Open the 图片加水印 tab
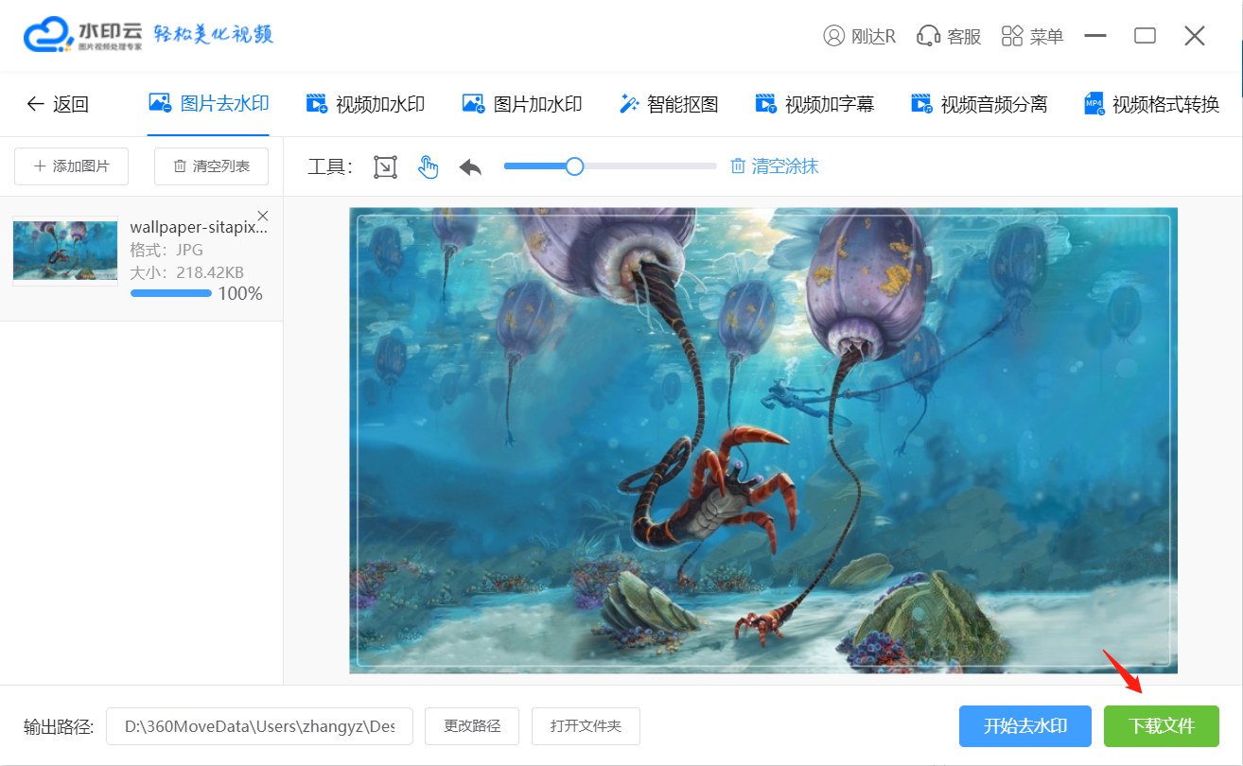This screenshot has width=1243, height=766. pyautogui.click(x=522, y=104)
